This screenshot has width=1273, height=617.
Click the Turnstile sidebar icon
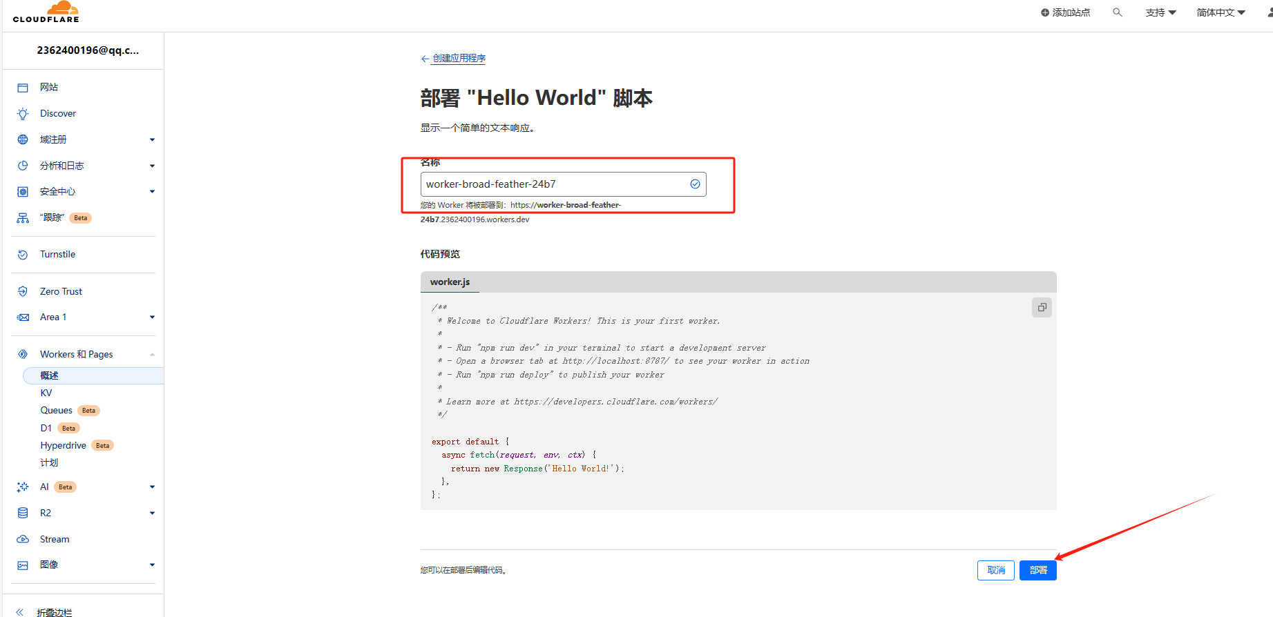23,255
